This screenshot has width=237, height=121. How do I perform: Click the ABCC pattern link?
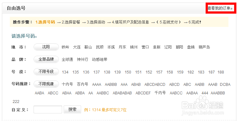(x=53, y=93)
